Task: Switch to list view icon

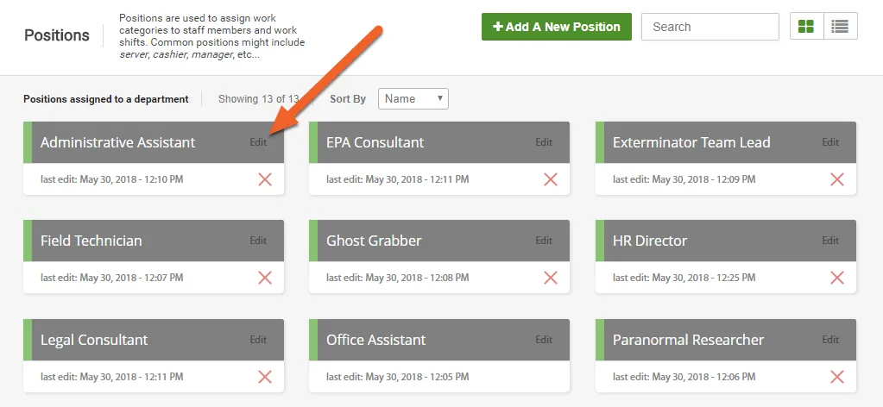Action: (x=840, y=27)
